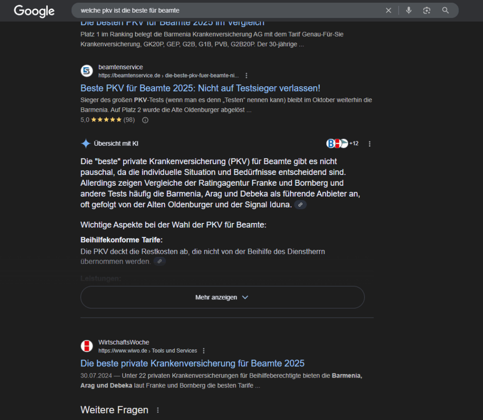Viewport: 483px width, 420px height.
Task: Open three-dot menu for WirtschaftsWoche result
Action: (204, 351)
